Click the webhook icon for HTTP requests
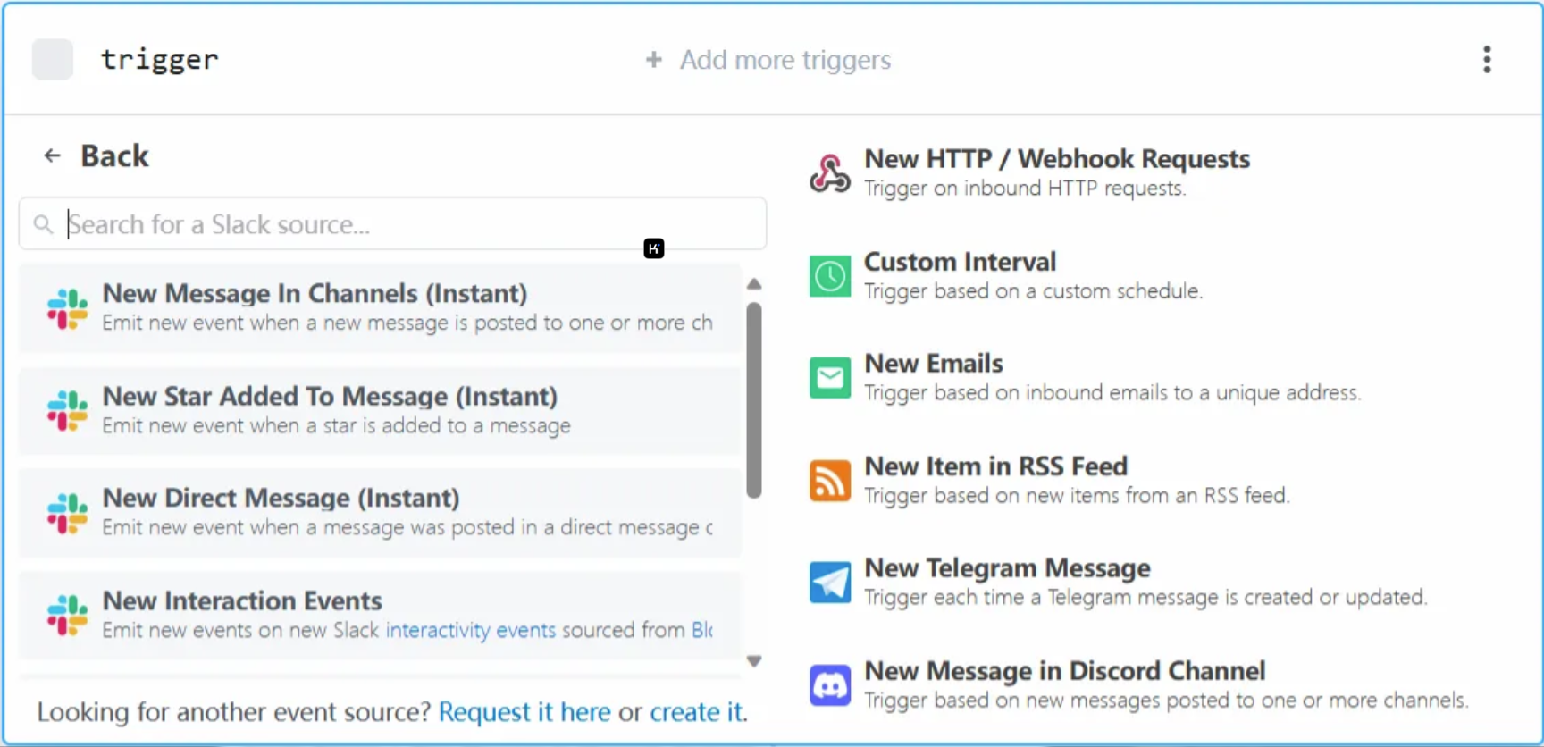 coord(830,173)
